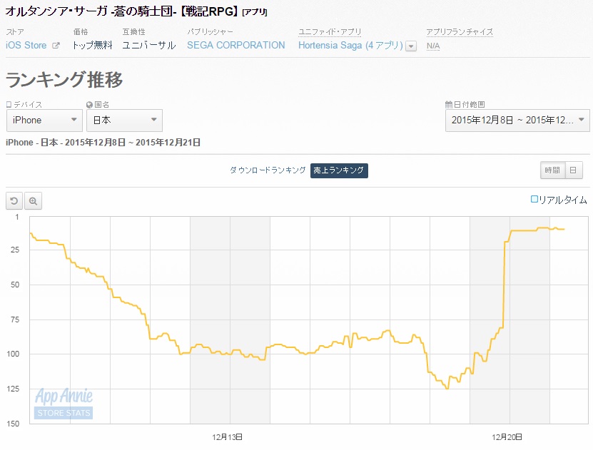
Task: Expand the Hortensia Saga unified app arrow
Action: 411,46
